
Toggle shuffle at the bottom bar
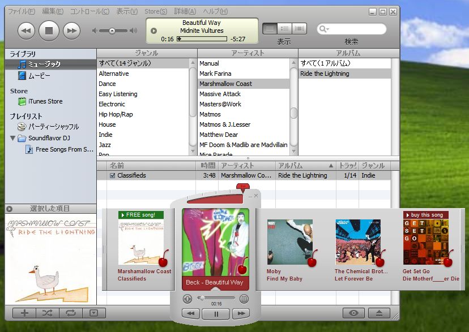(47, 313)
